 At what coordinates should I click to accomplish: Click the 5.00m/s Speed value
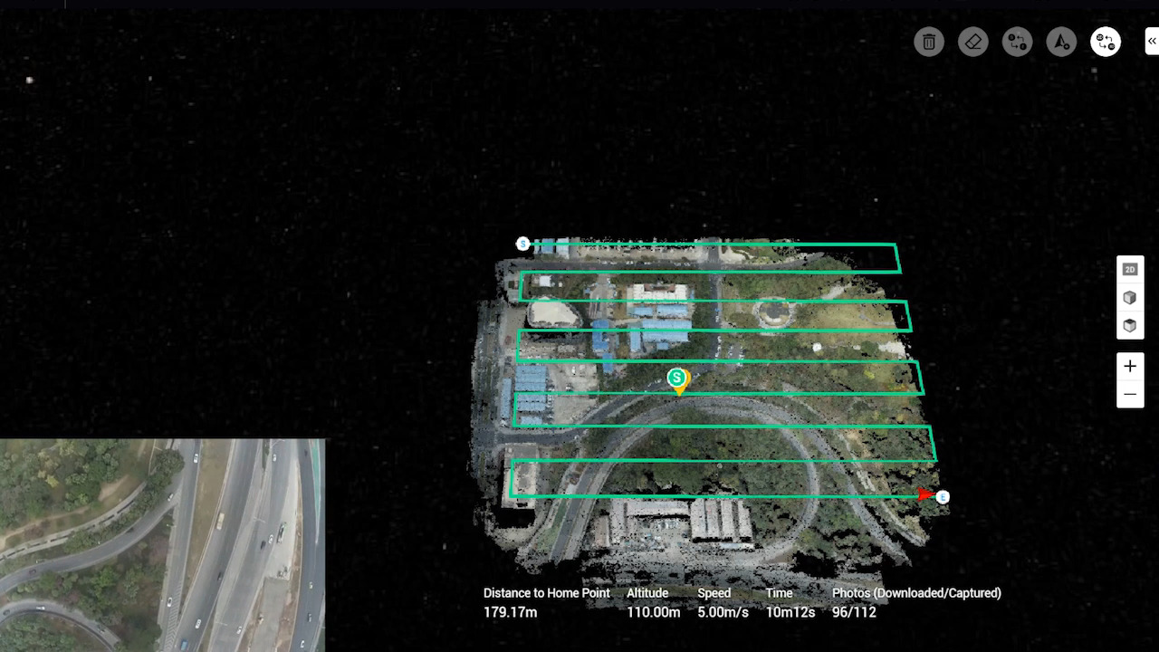pos(723,612)
